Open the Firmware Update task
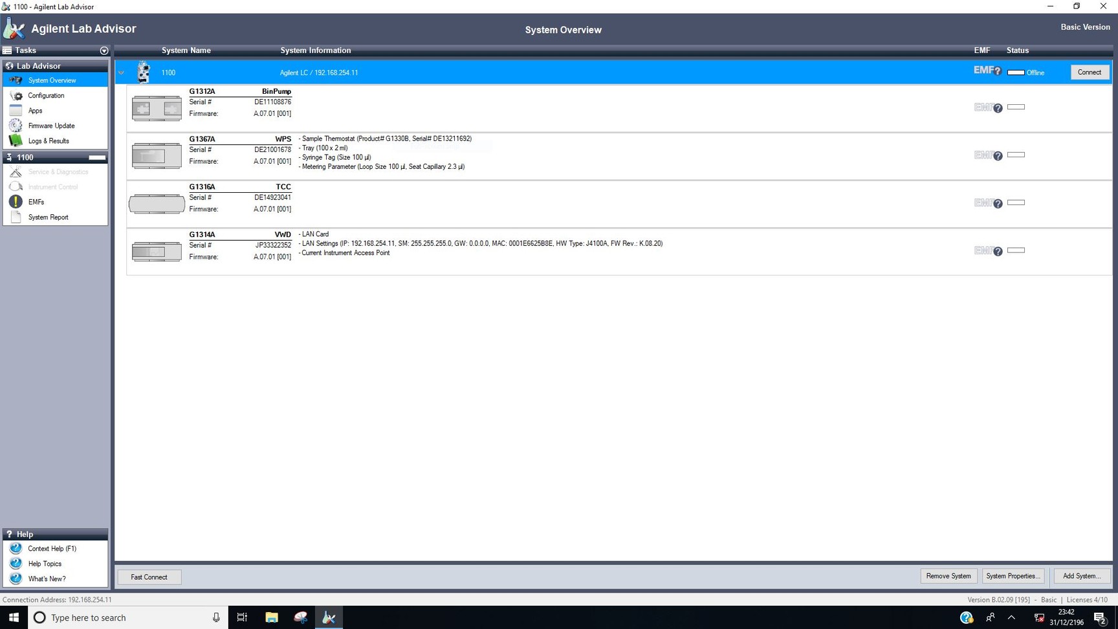The width and height of the screenshot is (1118, 629). click(51, 126)
